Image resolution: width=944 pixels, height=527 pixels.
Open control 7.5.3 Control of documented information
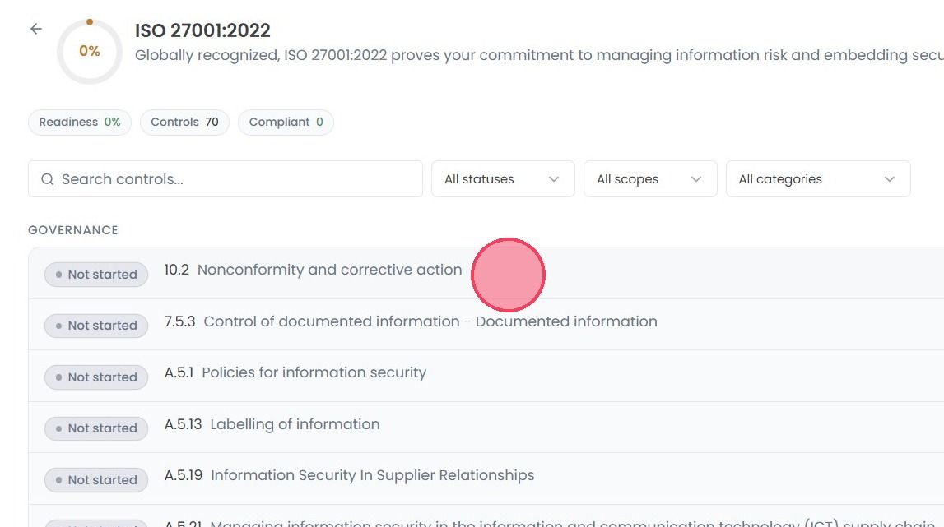(x=486, y=324)
